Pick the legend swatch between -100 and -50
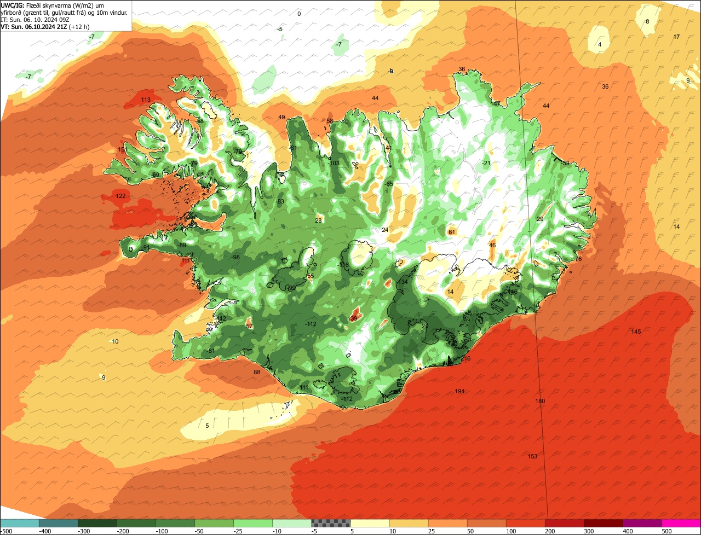701x535 pixels. [175, 523]
